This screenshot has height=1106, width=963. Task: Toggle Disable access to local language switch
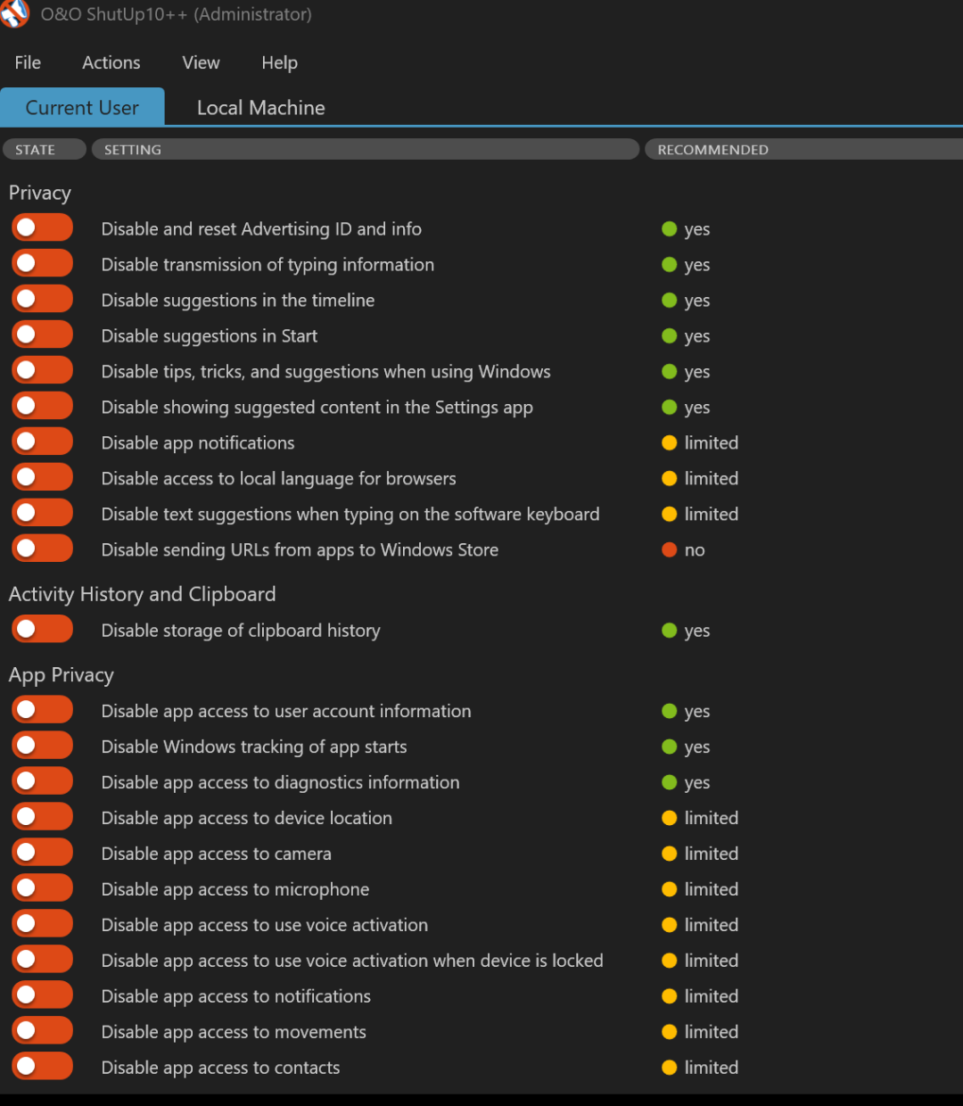point(42,477)
